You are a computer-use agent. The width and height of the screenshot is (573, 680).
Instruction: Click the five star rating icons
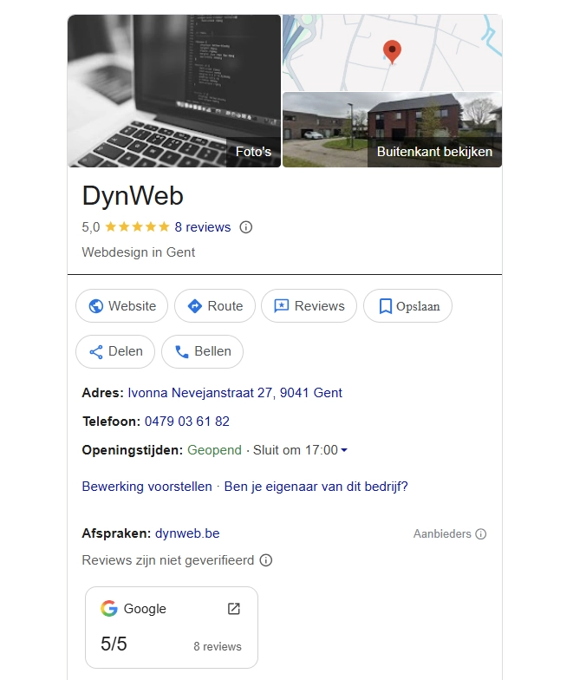point(137,227)
